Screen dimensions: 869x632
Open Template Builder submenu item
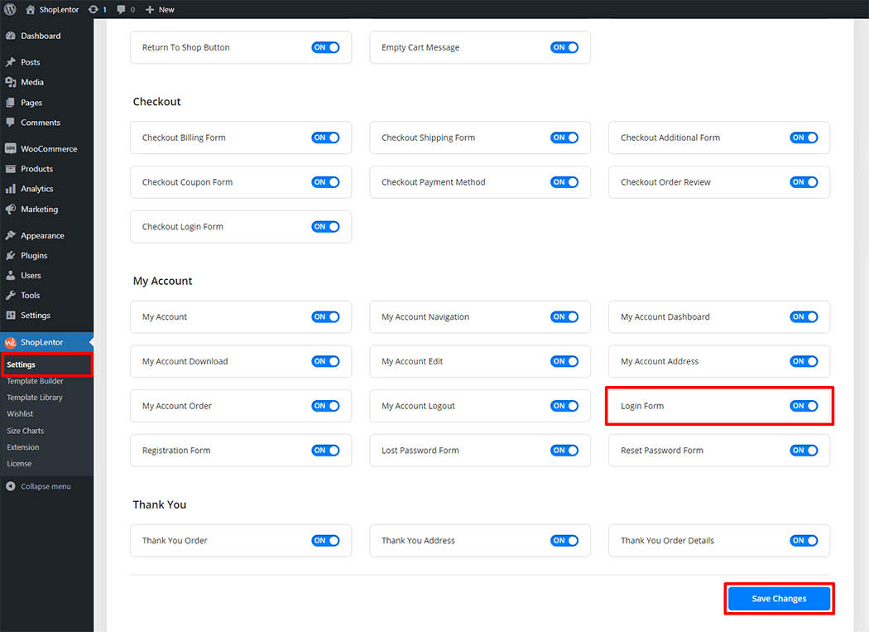(35, 381)
